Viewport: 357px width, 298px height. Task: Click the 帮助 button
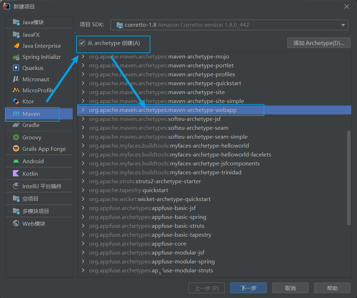pyautogui.click(x=332, y=288)
